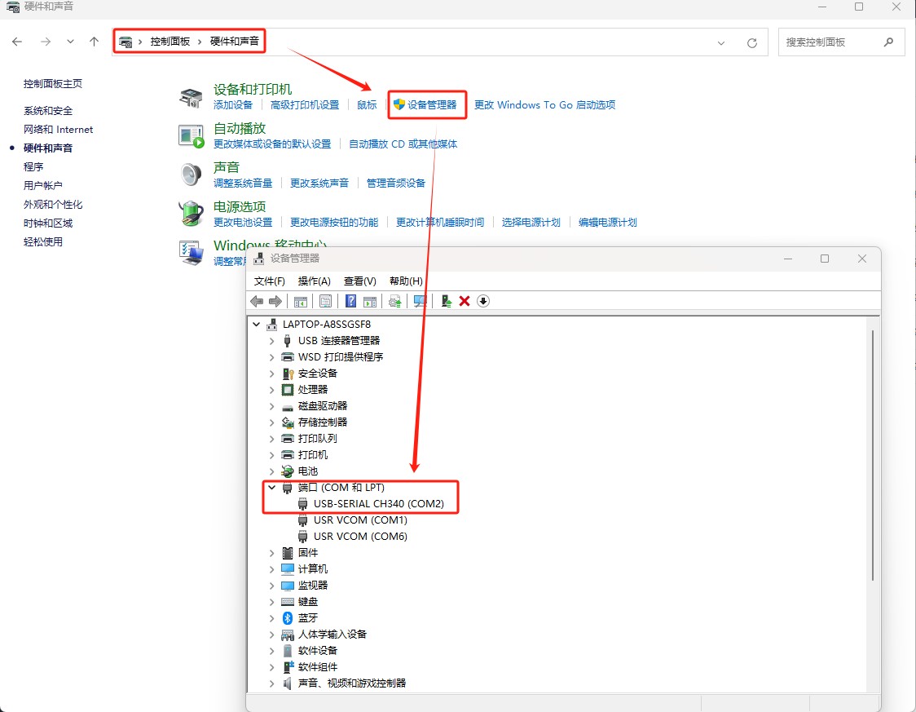This screenshot has height=712, width=916.
Task: Click the search magnifier icon in Control Panel
Action: (x=888, y=42)
